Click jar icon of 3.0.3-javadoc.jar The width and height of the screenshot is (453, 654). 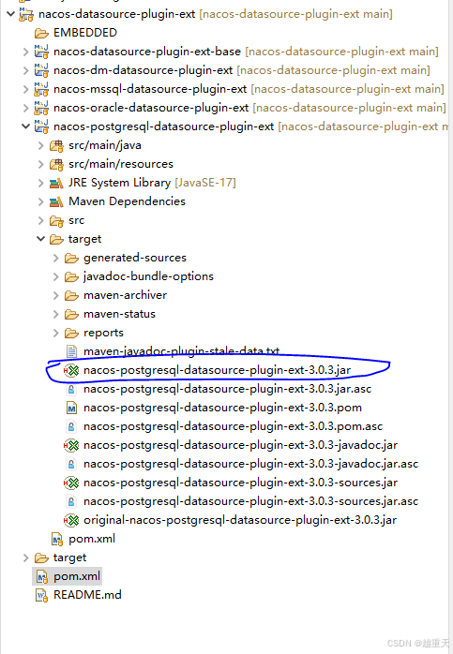pos(71,445)
